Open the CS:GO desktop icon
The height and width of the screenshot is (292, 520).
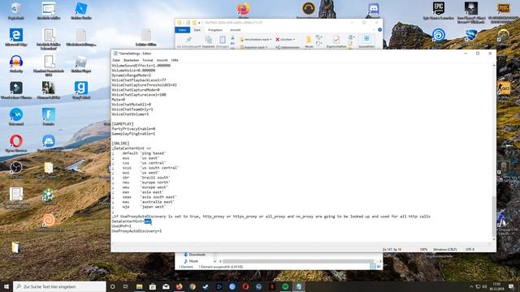point(504,90)
